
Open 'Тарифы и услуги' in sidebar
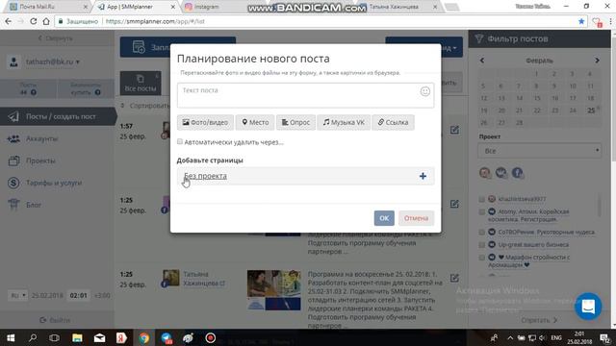(x=54, y=183)
